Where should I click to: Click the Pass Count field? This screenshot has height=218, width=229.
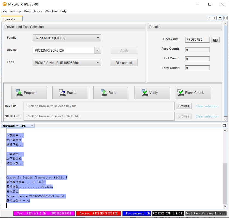point(197,50)
